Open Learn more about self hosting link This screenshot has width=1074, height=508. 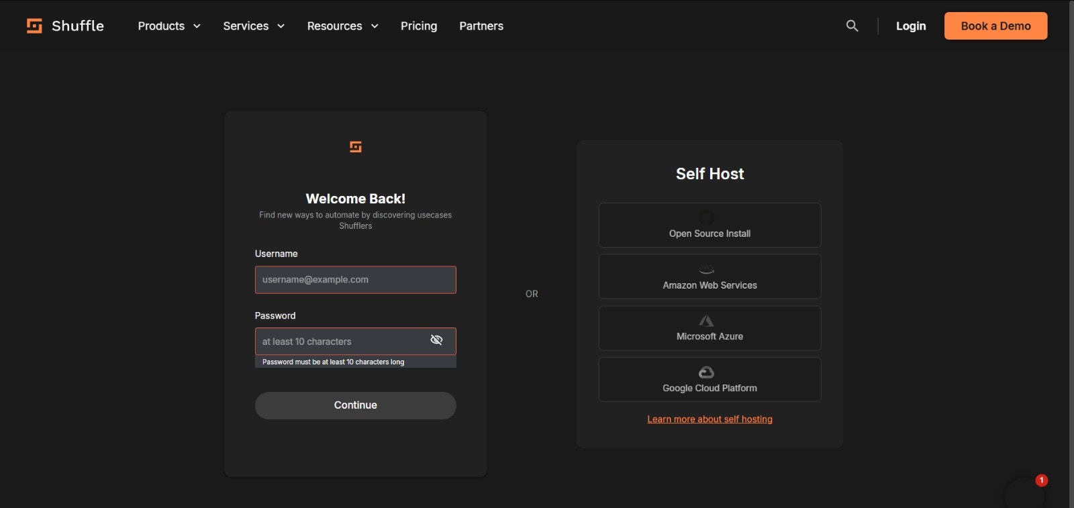pyautogui.click(x=710, y=419)
